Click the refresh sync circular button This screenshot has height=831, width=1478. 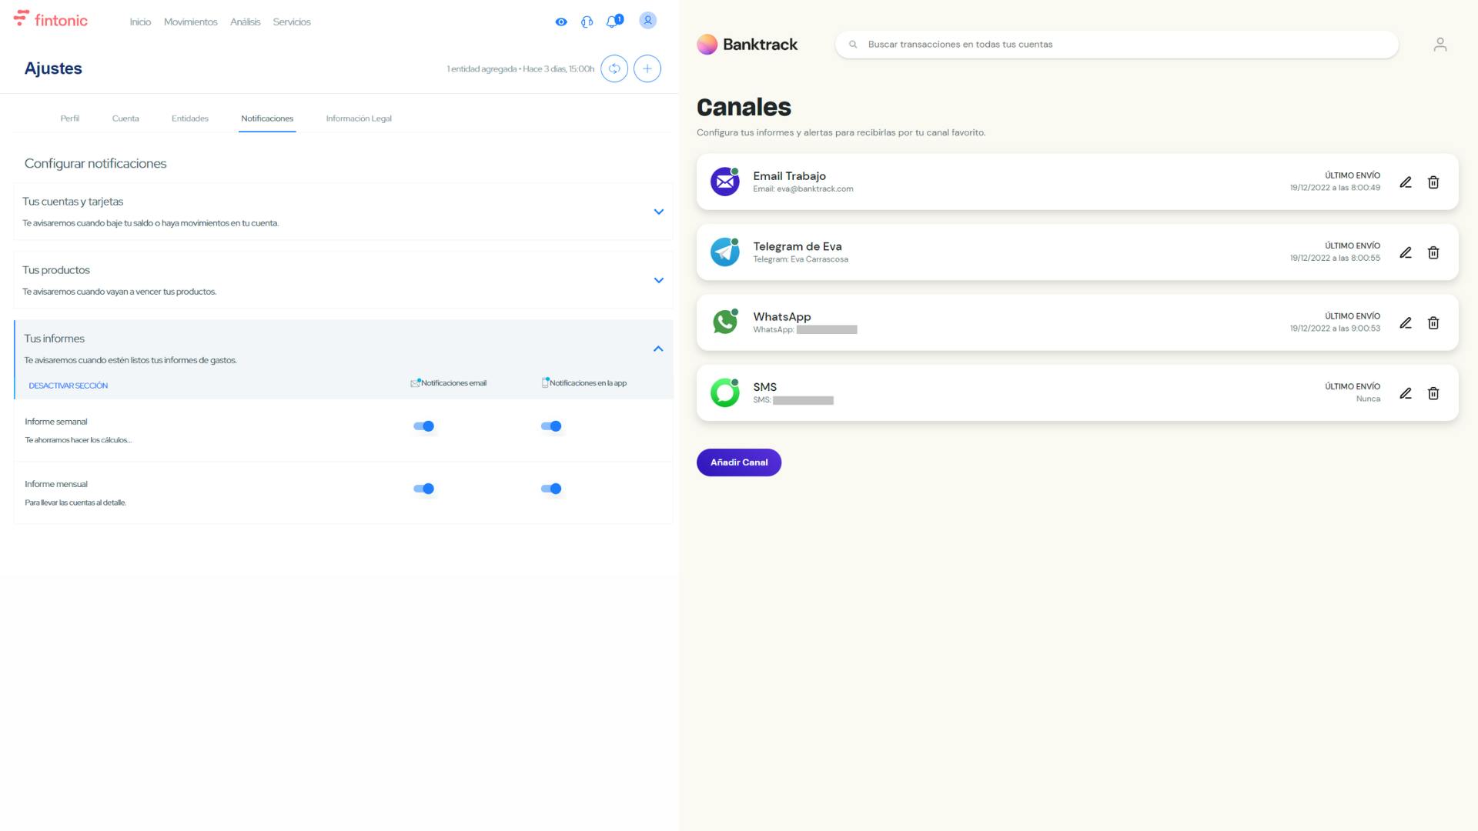pyautogui.click(x=614, y=68)
